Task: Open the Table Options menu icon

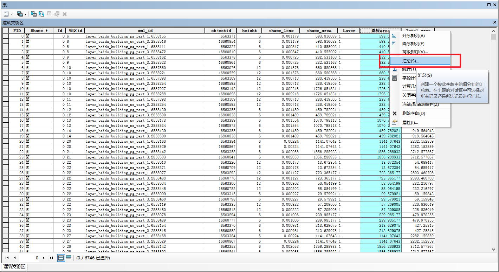Action: 6,14
